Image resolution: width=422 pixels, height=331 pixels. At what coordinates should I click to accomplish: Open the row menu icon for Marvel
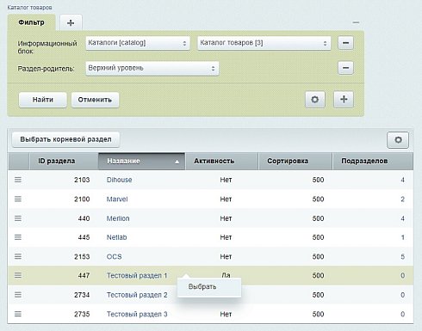(x=18, y=199)
